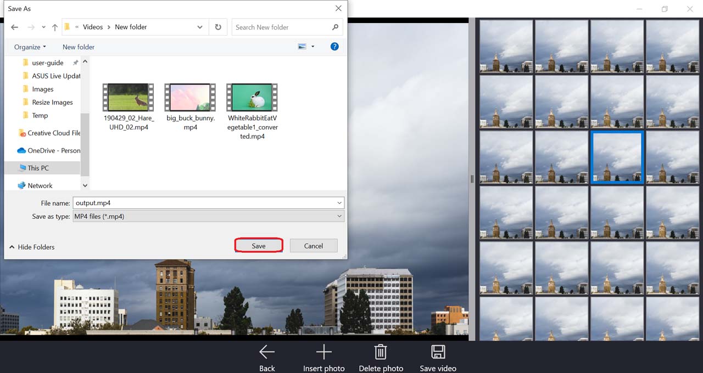Click the Save video disk icon

438,352
